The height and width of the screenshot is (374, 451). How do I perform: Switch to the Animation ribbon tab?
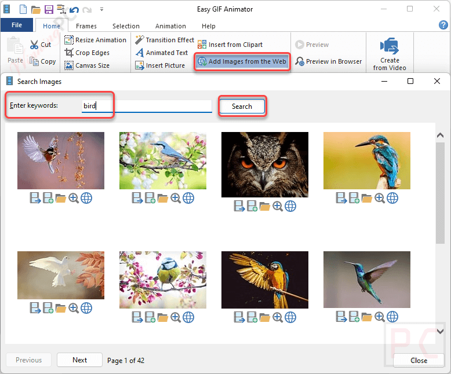tap(170, 26)
